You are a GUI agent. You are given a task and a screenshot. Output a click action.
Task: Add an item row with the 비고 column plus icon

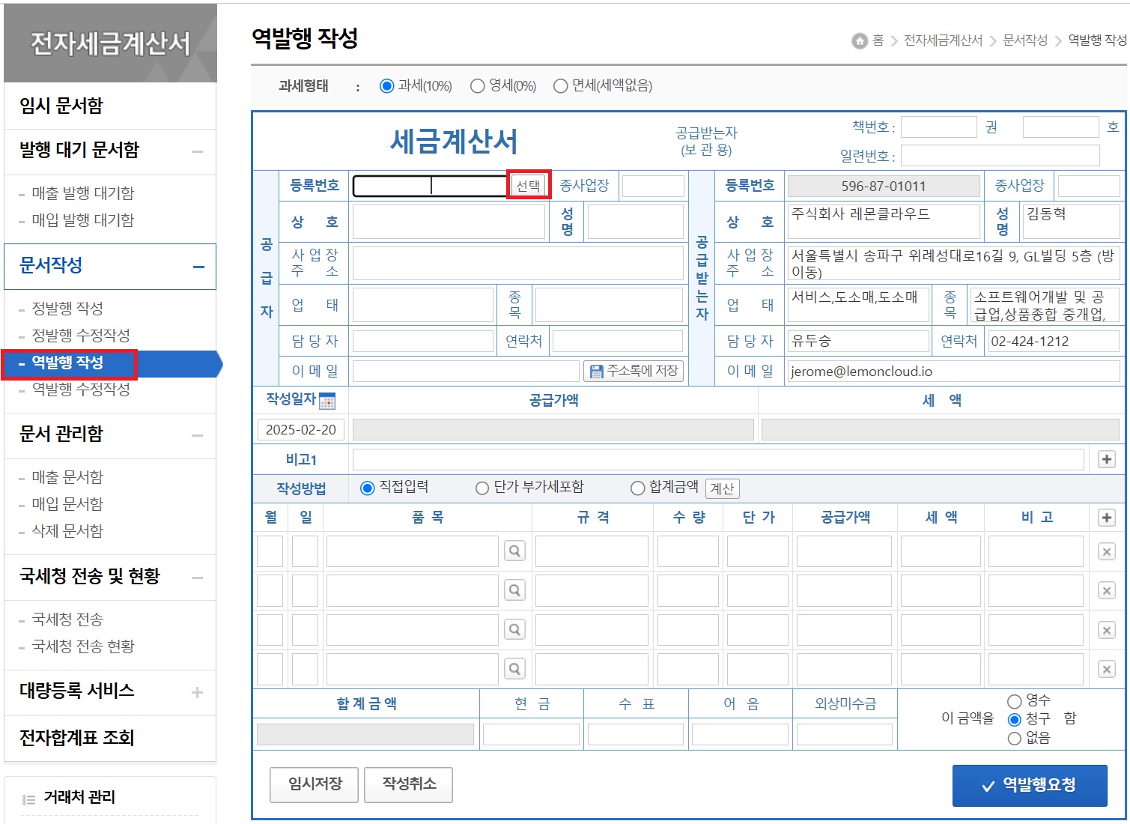[x=1106, y=518]
